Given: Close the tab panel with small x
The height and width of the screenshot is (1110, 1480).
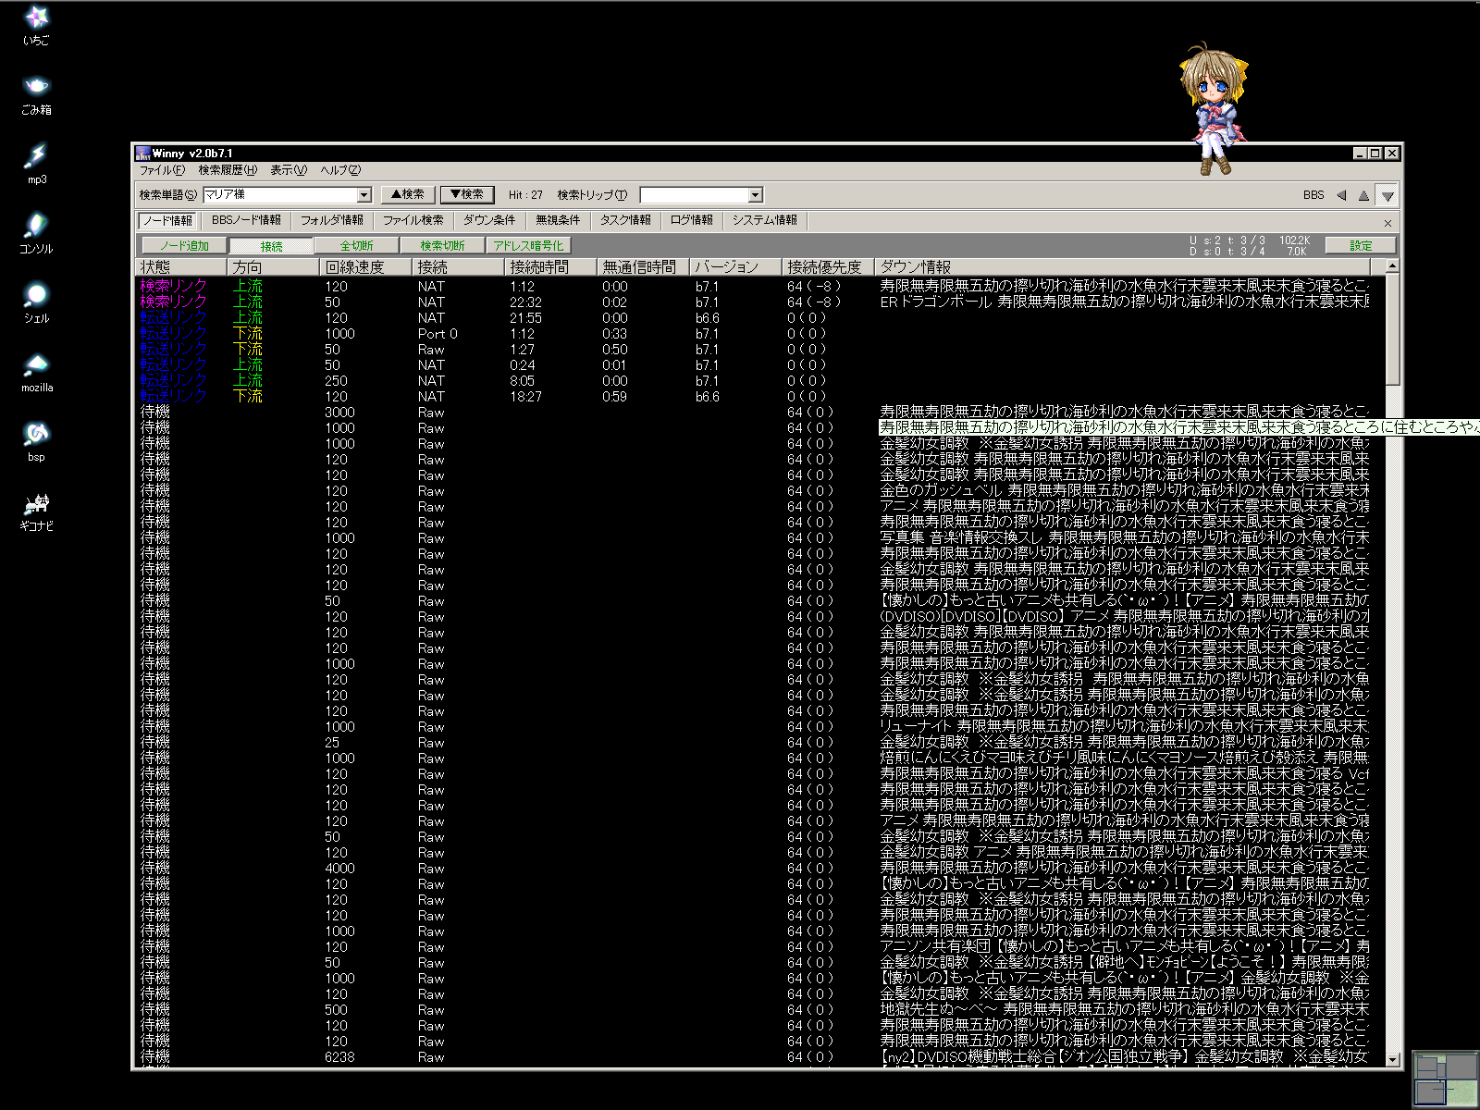Looking at the screenshot, I should [x=1387, y=223].
